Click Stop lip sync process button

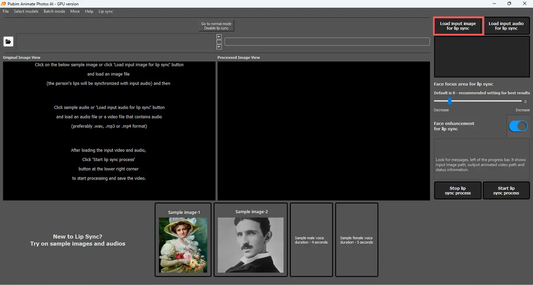(458, 191)
